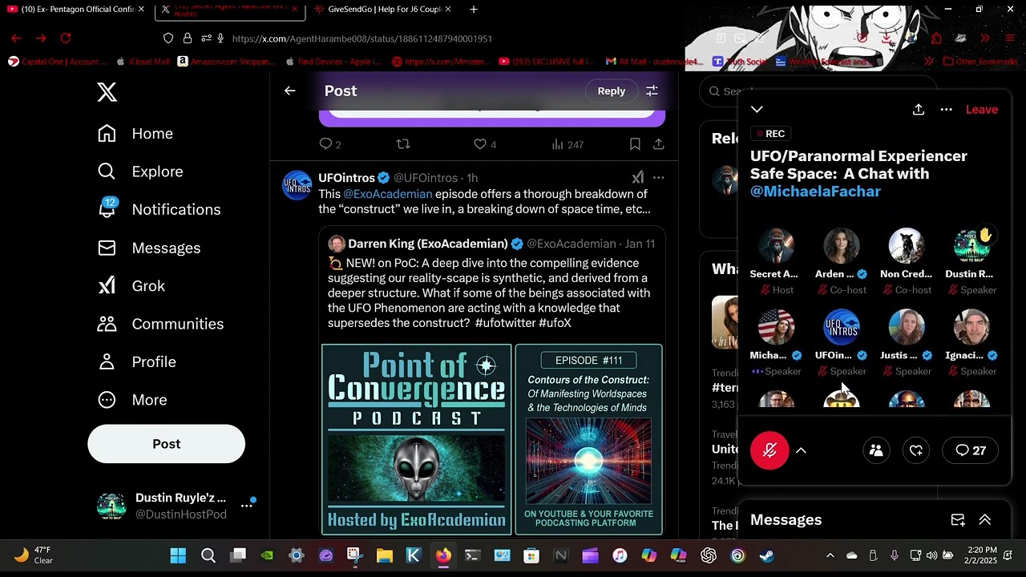This screenshot has width=1026, height=577.
Task: Open Space comments showing 27
Action: coord(971,450)
